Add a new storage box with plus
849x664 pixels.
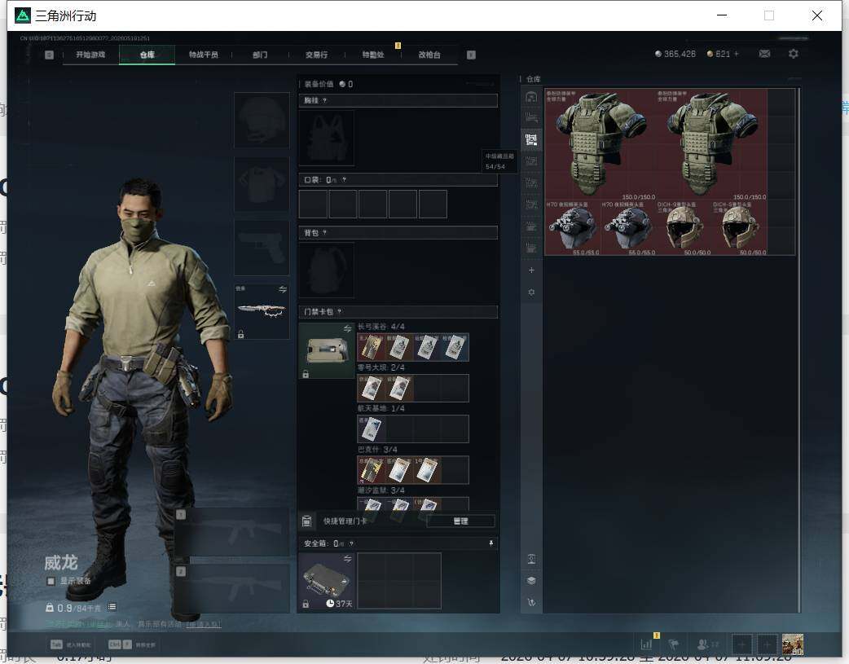[x=531, y=270]
